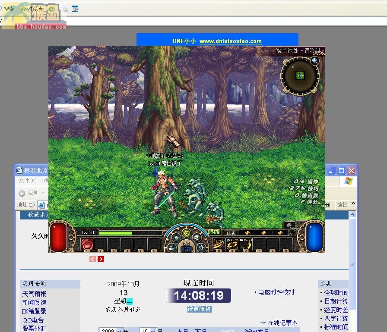This screenshot has width=387, height=332.
Task: Open the 在线记事本 online notepad link
Action: pos(282,323)
